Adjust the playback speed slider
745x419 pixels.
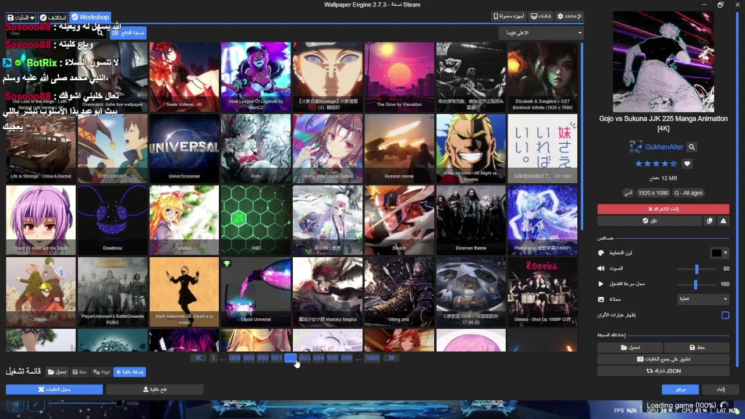(696, 284)
